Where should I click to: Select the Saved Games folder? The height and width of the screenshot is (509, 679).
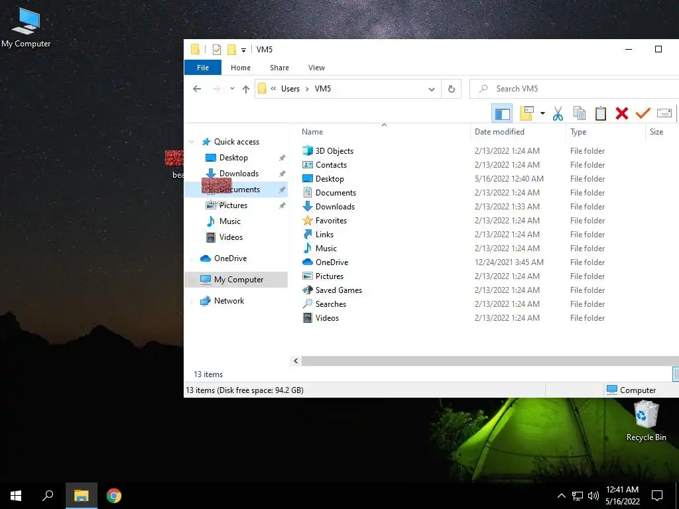tap(338, 290)
